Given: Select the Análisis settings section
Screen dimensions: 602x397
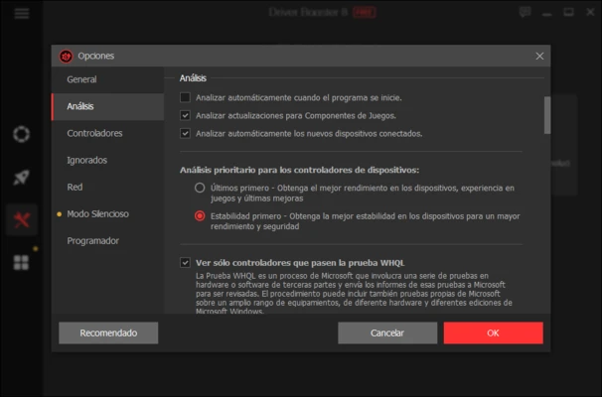Looking at the screenshot, I should (x=107, y=106).
